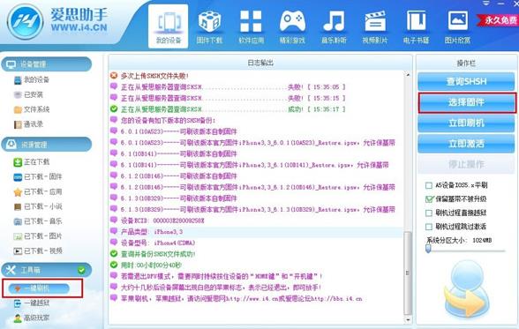Open the title bar dropdown menu icon
Viewport: 519px width, 329px height.
coord(485,3)
